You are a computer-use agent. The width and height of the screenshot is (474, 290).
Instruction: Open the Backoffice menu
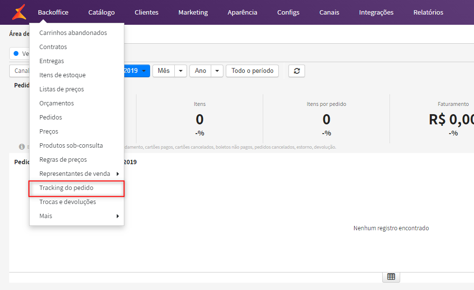tap(53, 13)
